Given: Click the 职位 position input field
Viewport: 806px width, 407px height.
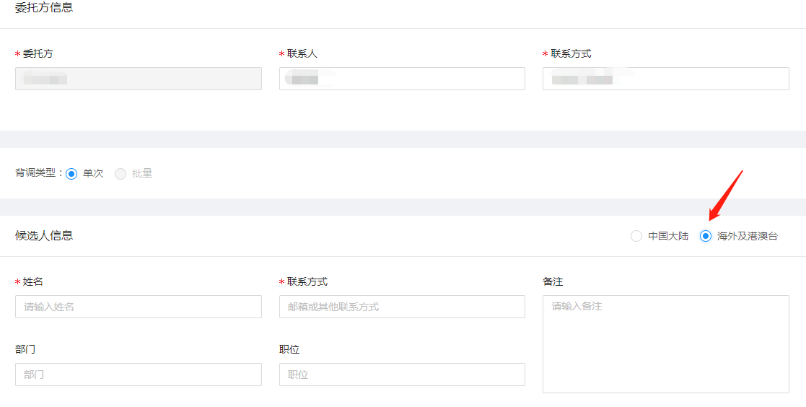Looking at the screenshot, I should (402, 375).
